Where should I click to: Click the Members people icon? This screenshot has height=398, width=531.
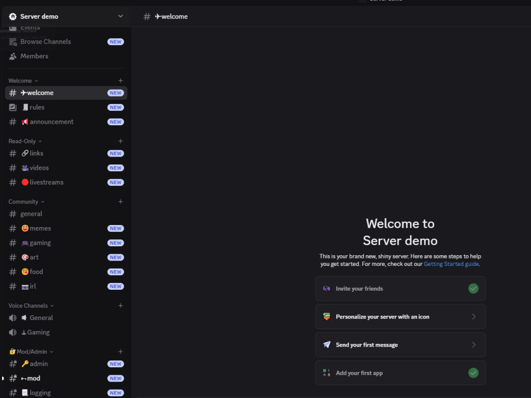pos(13,56)
